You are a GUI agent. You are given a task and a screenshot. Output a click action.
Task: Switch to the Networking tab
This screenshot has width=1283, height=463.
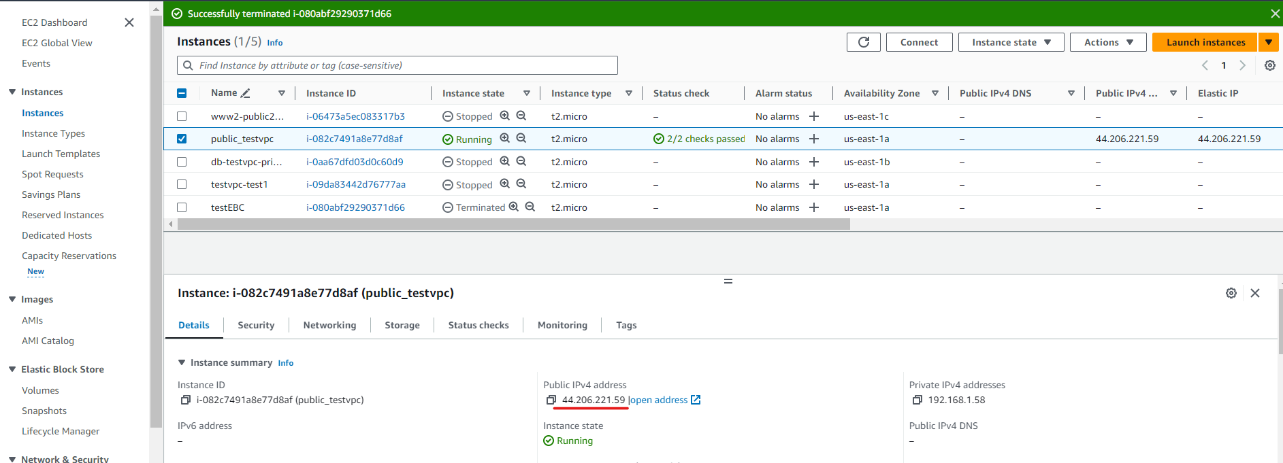329,325
